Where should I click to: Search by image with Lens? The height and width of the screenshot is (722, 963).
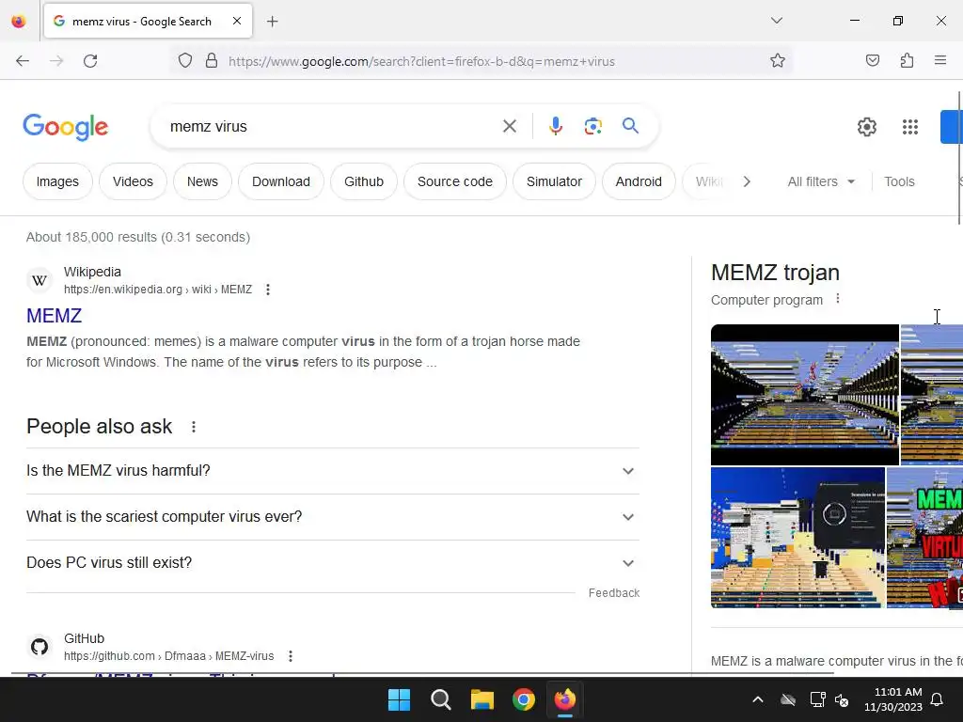[592, 127]
